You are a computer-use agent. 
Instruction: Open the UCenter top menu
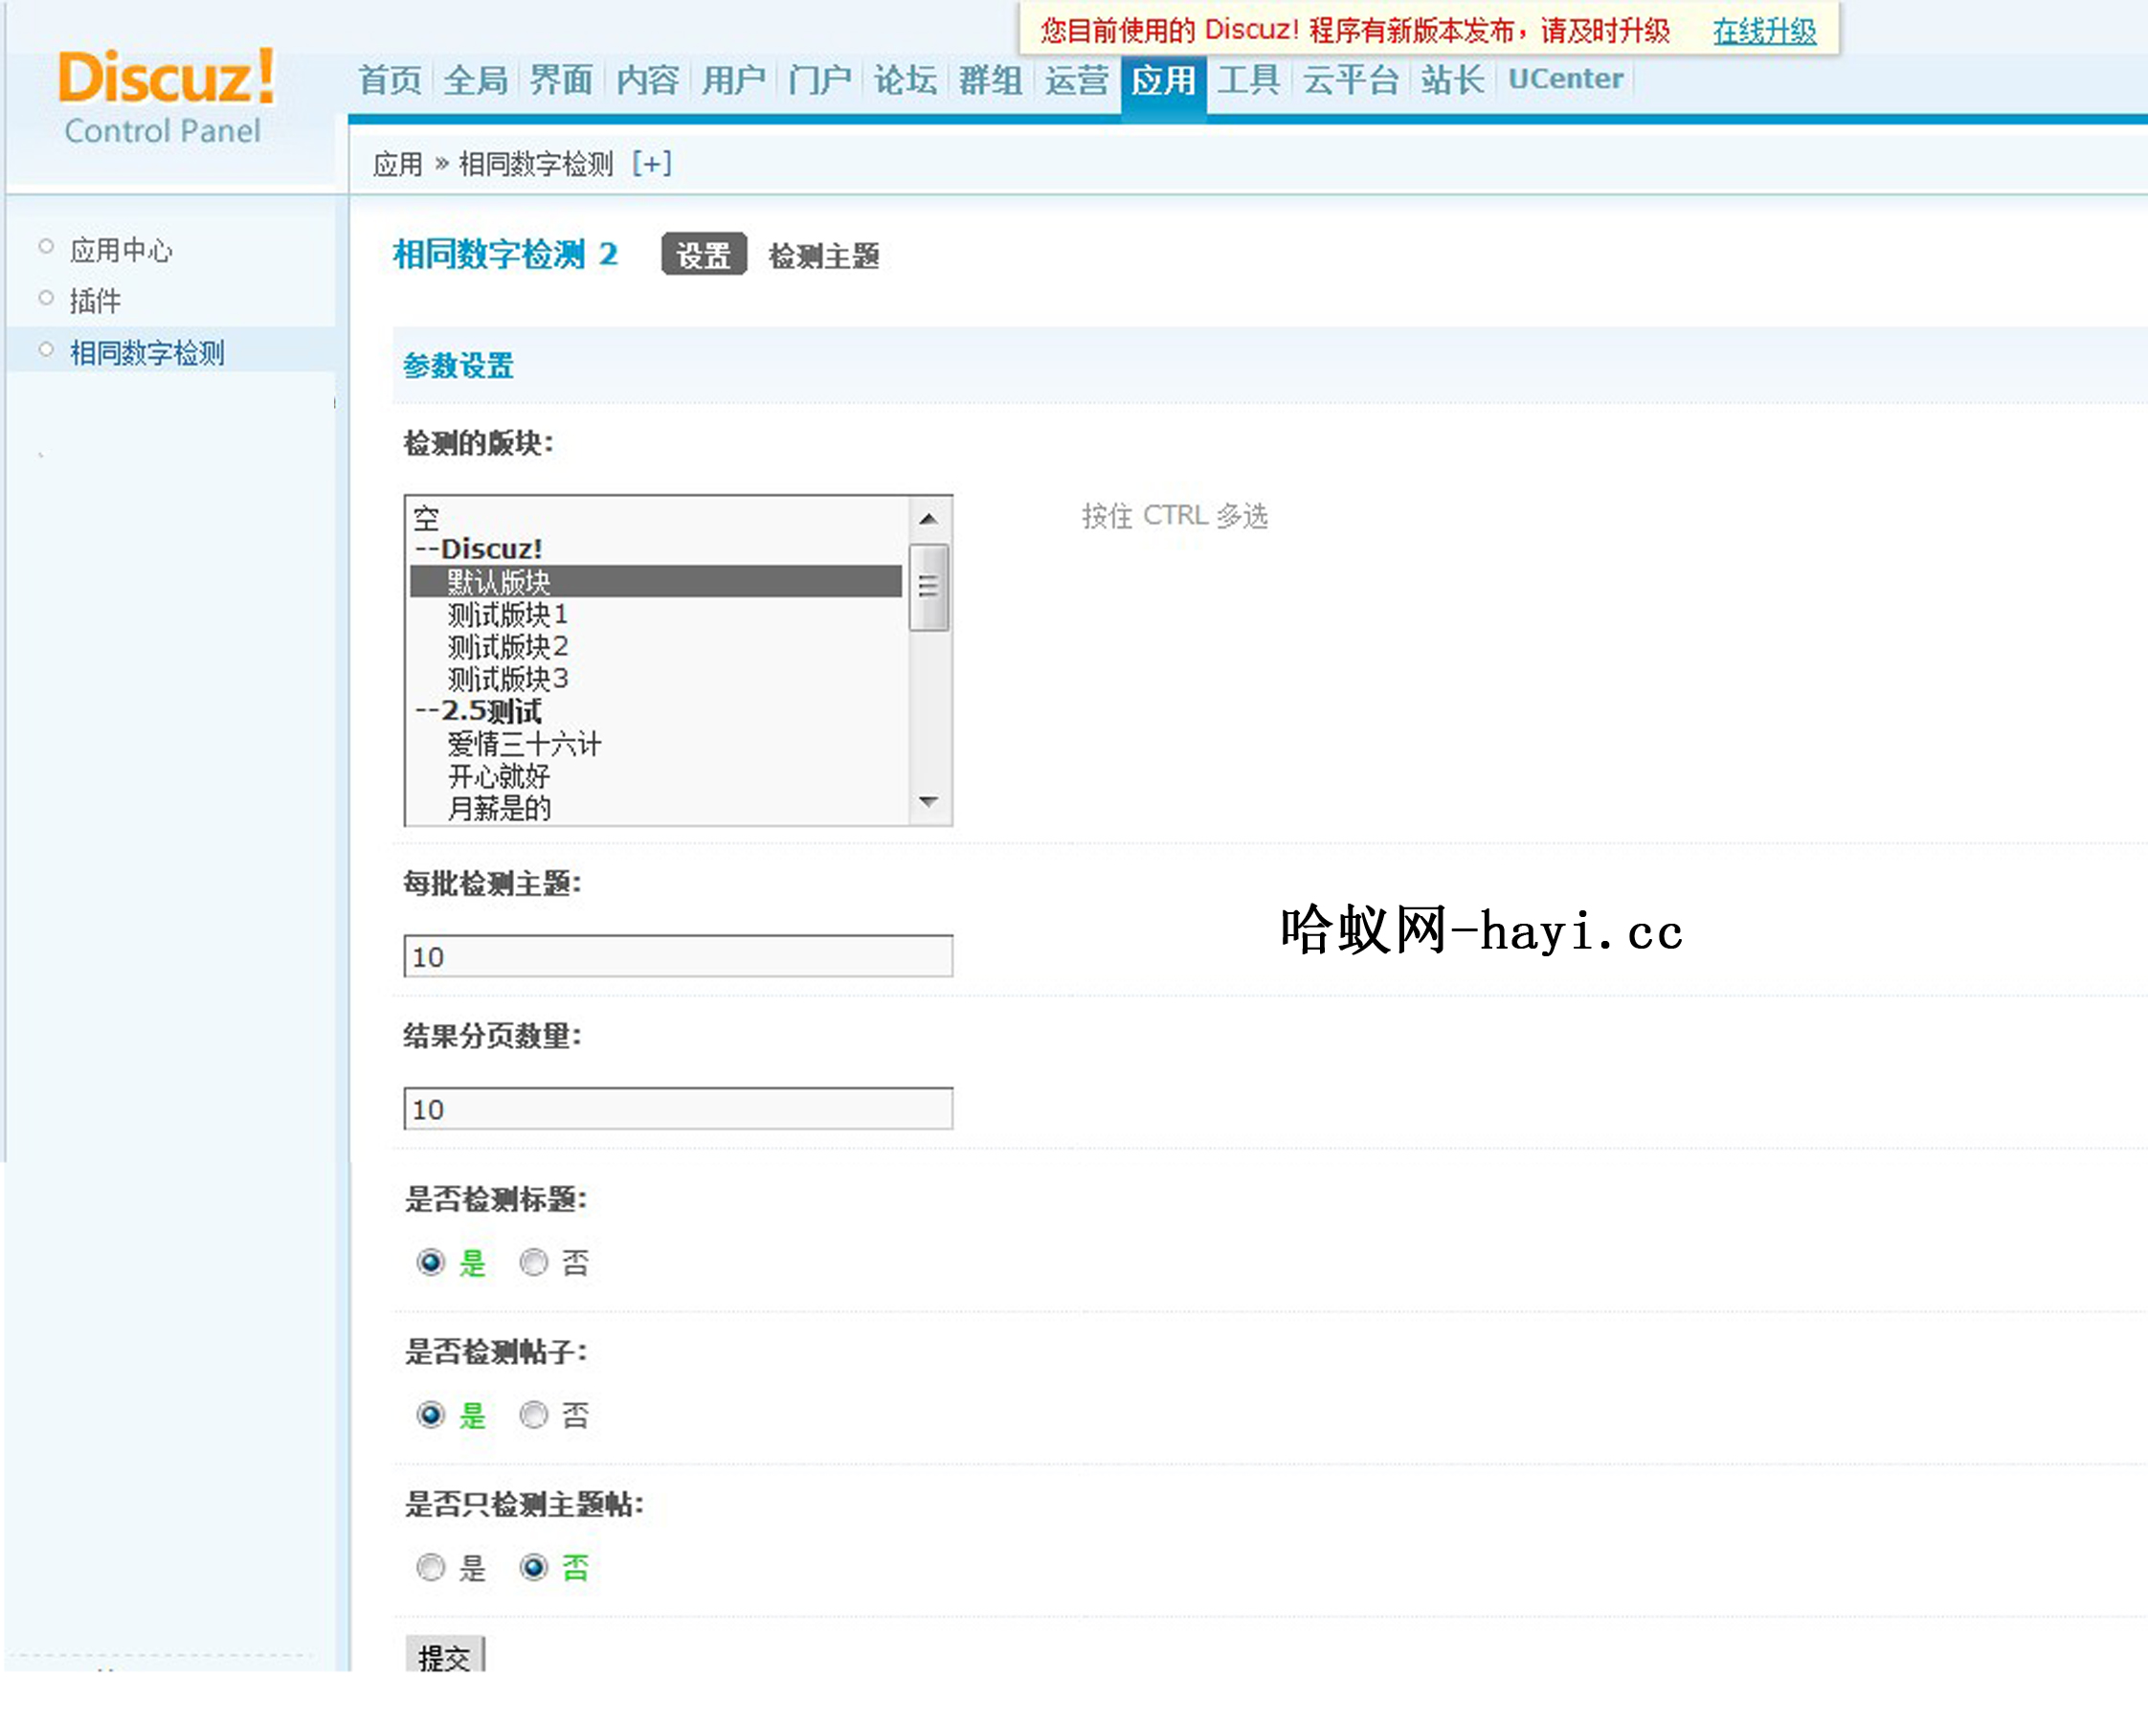pos(1565,79)
